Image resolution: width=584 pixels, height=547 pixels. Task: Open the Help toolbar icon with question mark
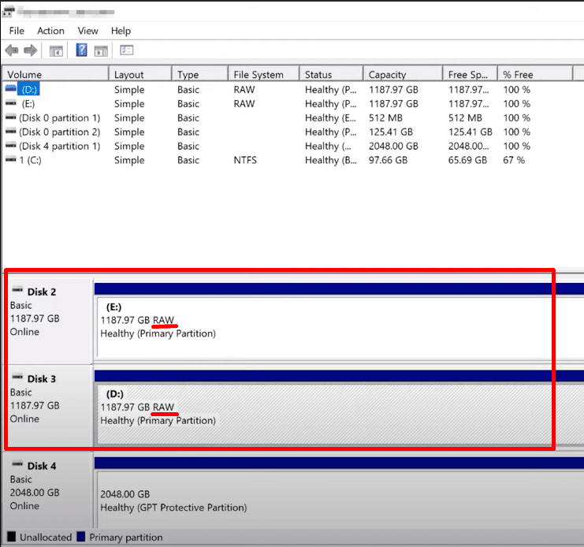point(81,50)
